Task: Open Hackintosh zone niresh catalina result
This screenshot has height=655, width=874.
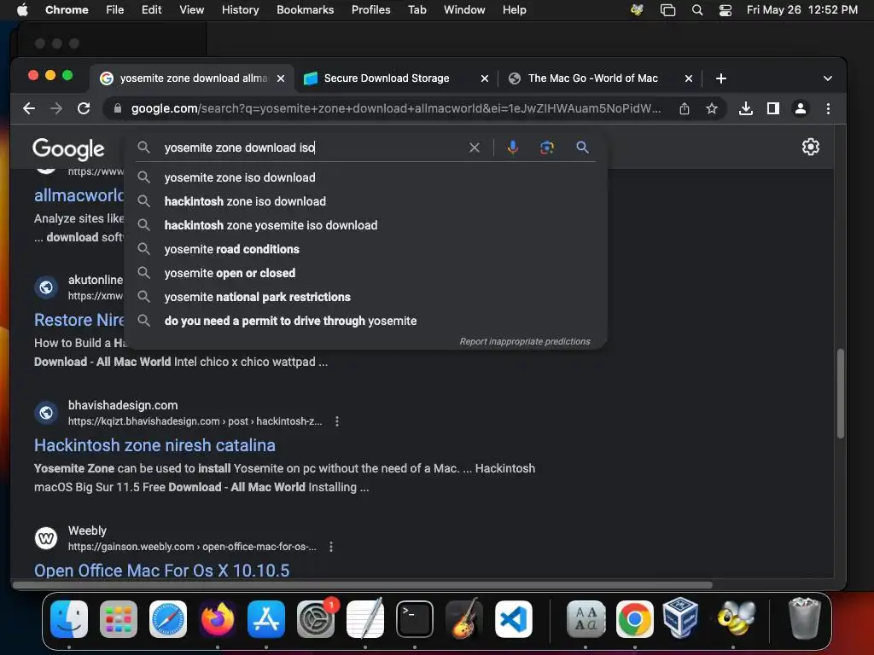Action: (x=154, y=445)
